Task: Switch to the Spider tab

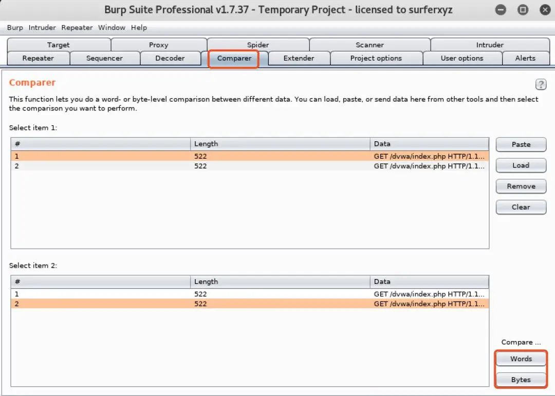Action: pyautogui.click(x=258, y=45)
